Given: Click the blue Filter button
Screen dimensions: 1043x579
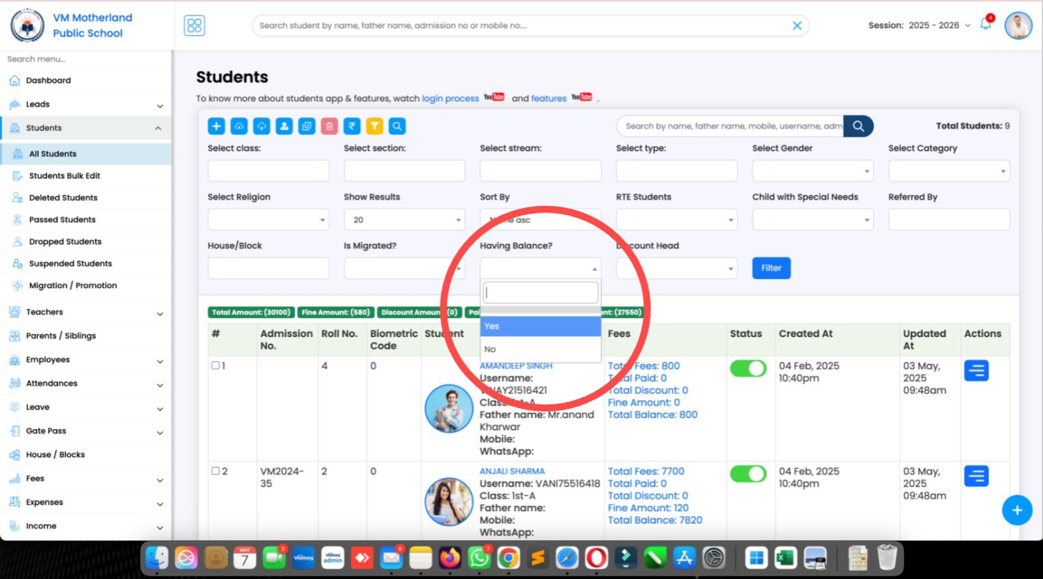Looking at the screenshot, I should point(771,268).
